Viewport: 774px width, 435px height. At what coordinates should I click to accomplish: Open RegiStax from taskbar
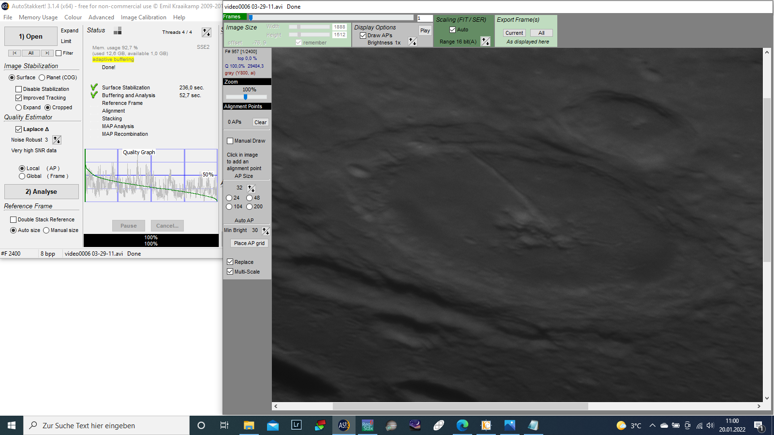click(368, 425)
